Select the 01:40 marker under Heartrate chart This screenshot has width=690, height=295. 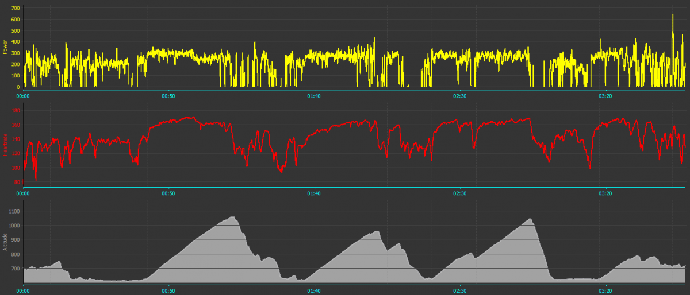coord(314,193)
